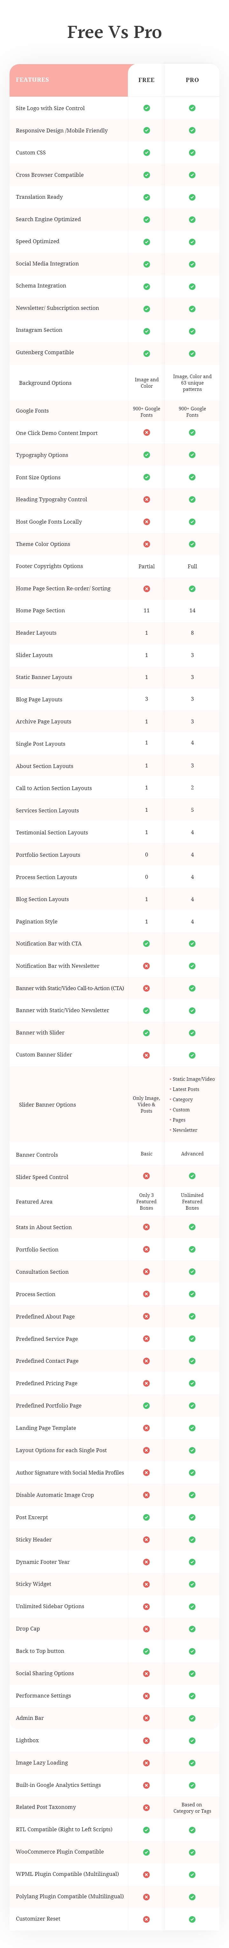The width and height of the screenshot is (229, 1948).
Task: Click the Free column check for Site Logo with Size Control
Action: click(x=146, y=108)
